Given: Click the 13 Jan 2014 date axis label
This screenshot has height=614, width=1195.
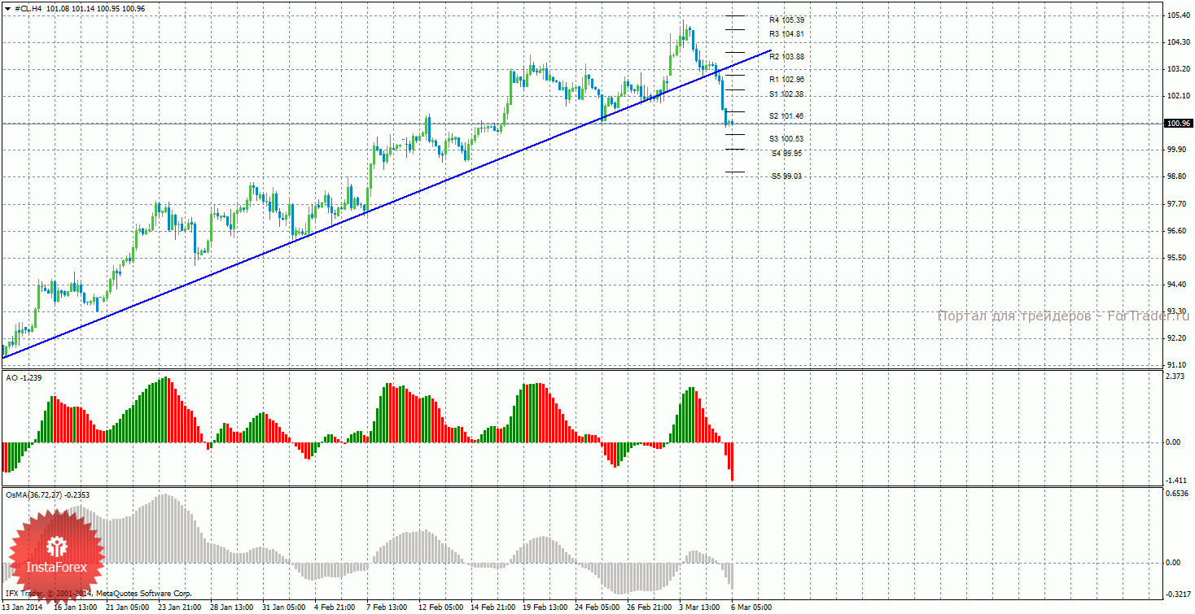Looking at the screenshot, I should click(x=23, y=607).
